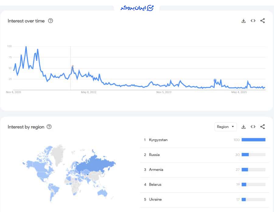The width and height of the screenshot is (274, 212).
Task: Click Ukraine in the region ranking
Action: click(x=155, y=200)
